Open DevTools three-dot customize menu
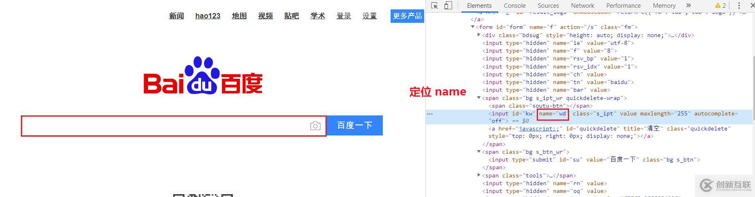 click(739, 5)
